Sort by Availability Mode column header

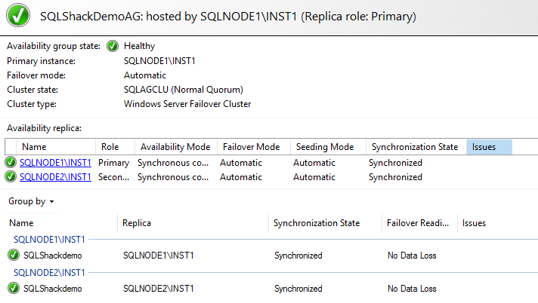point(175,147)
